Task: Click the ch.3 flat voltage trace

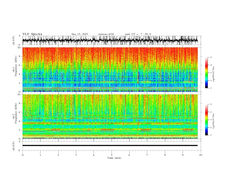Action: click(x=110, y=146)
